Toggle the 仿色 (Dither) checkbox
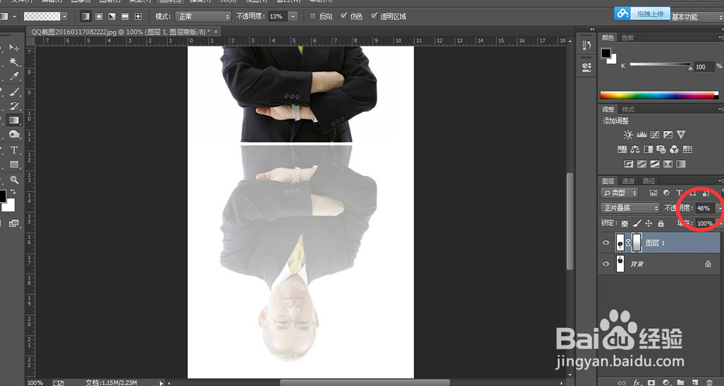Viewport: 724px width, 386px height. pyautogui.click(x=343, y=17)
